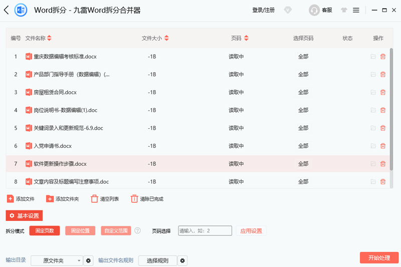Click the 页码选择 input field

205,231
